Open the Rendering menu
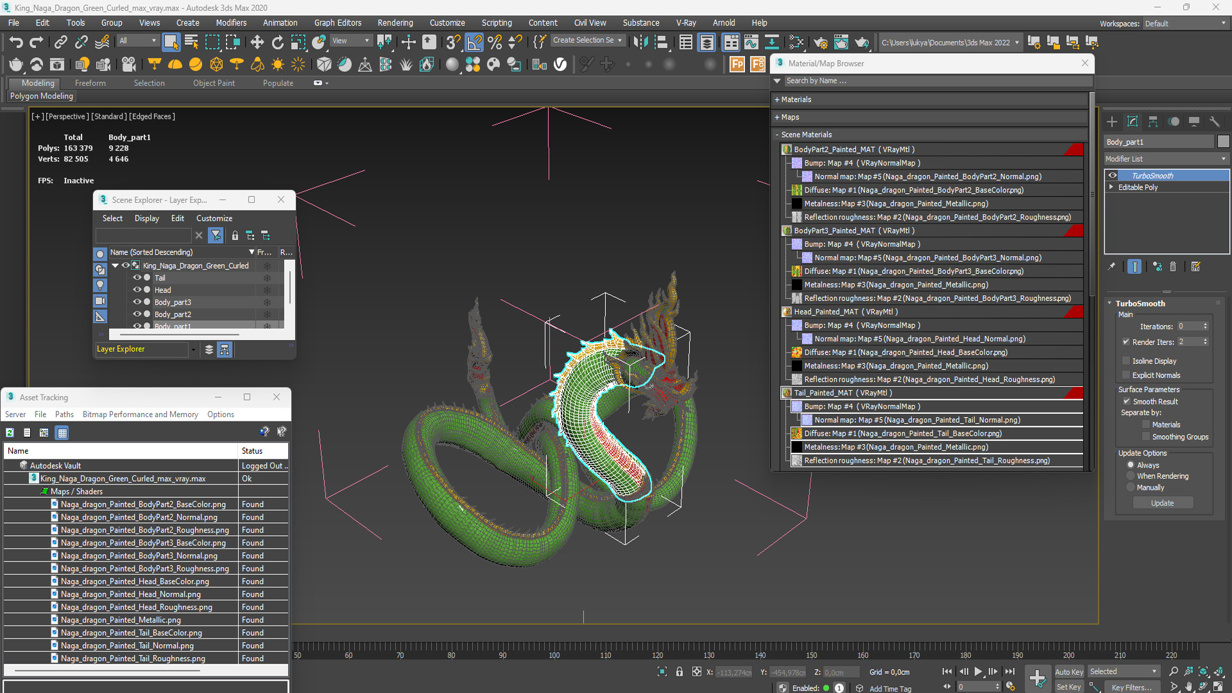 (x=395, y=22)
